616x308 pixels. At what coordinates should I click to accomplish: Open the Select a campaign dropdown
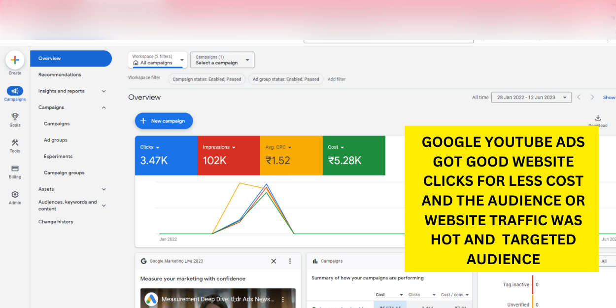tap(222, 60)
